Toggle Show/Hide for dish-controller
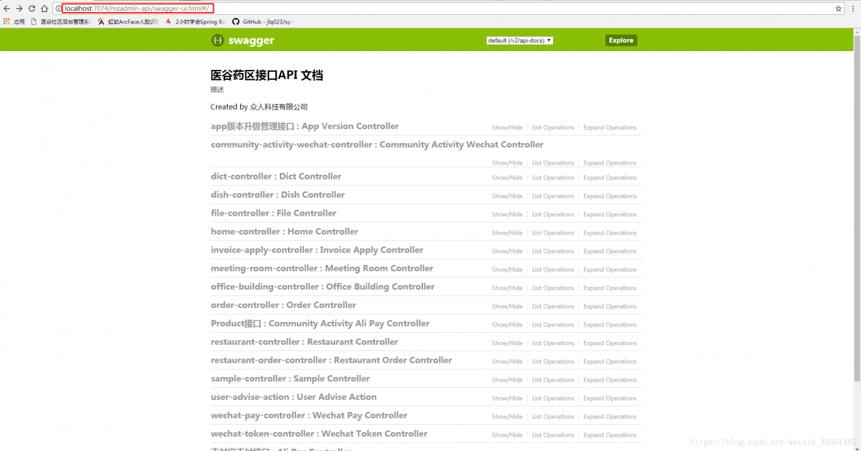Viewport: 861px width, 451px height. point(507,196)
